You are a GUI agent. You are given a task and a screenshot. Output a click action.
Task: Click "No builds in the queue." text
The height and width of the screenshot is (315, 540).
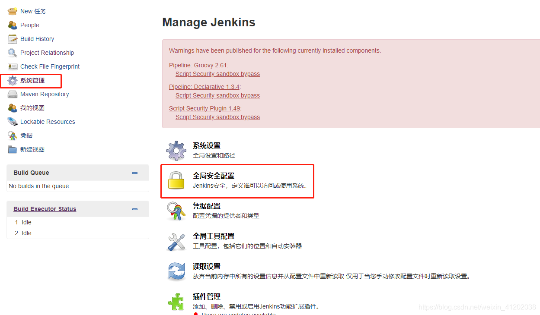click(39, 186)
